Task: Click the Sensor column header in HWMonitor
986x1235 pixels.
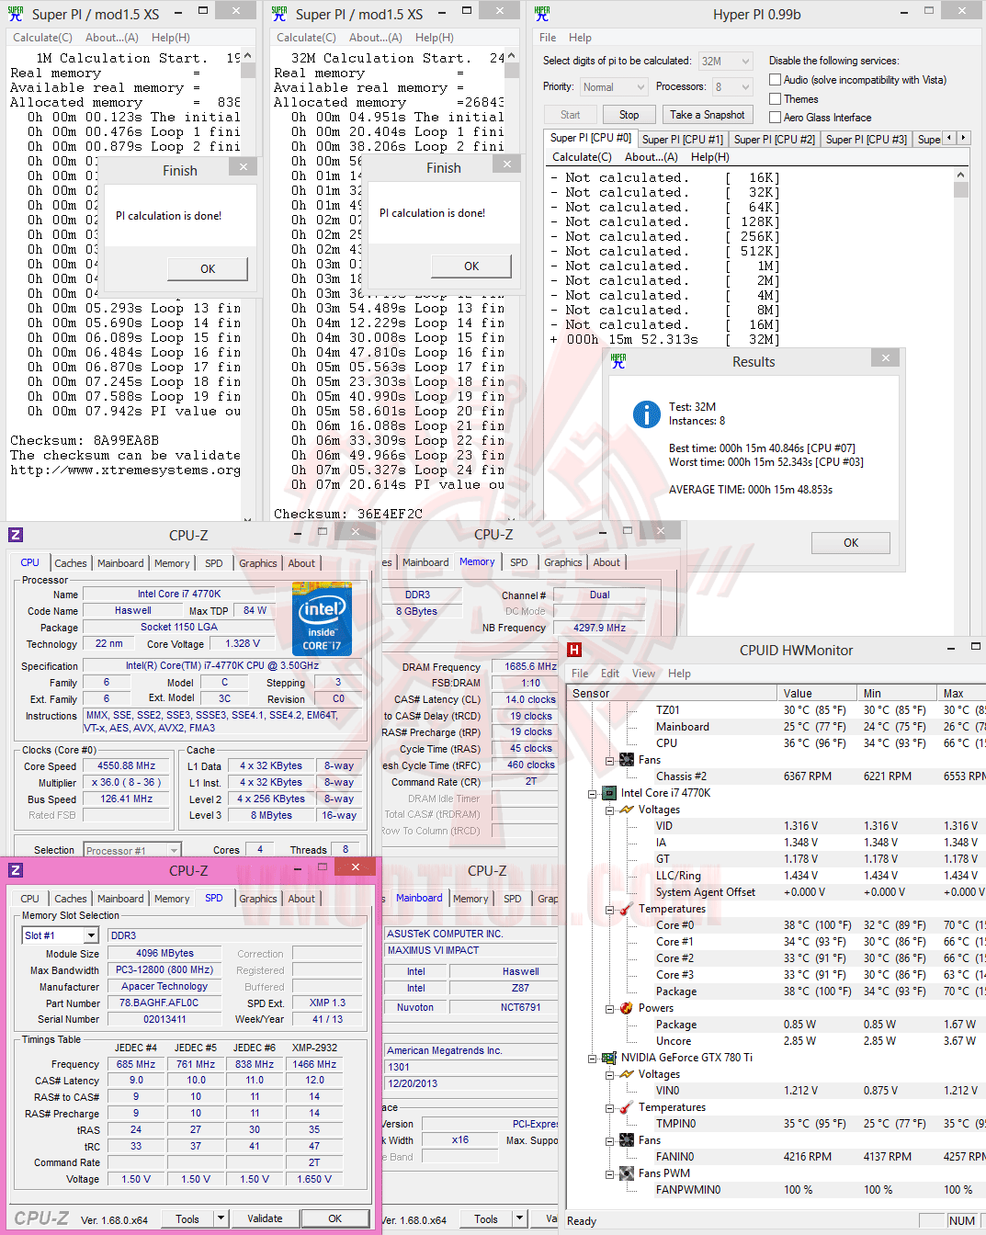Action: [x=671, y=694]
